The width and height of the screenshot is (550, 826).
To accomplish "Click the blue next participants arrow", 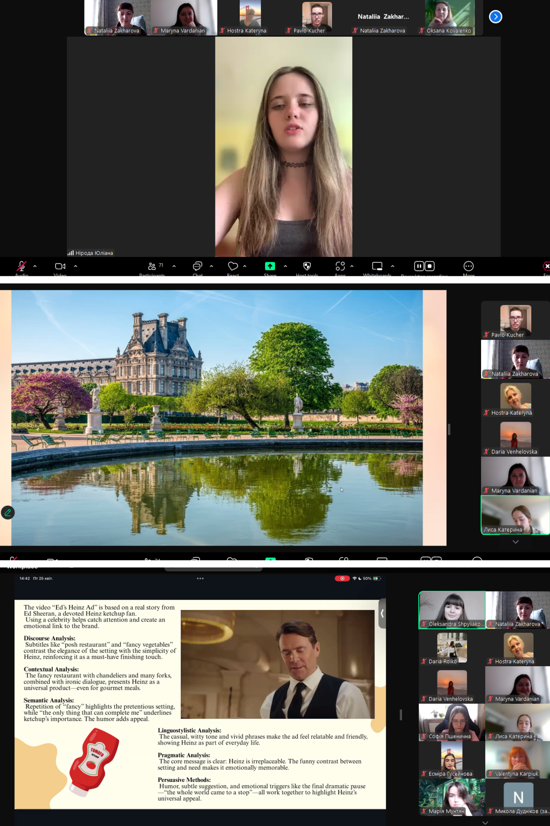I will [495, 17].
